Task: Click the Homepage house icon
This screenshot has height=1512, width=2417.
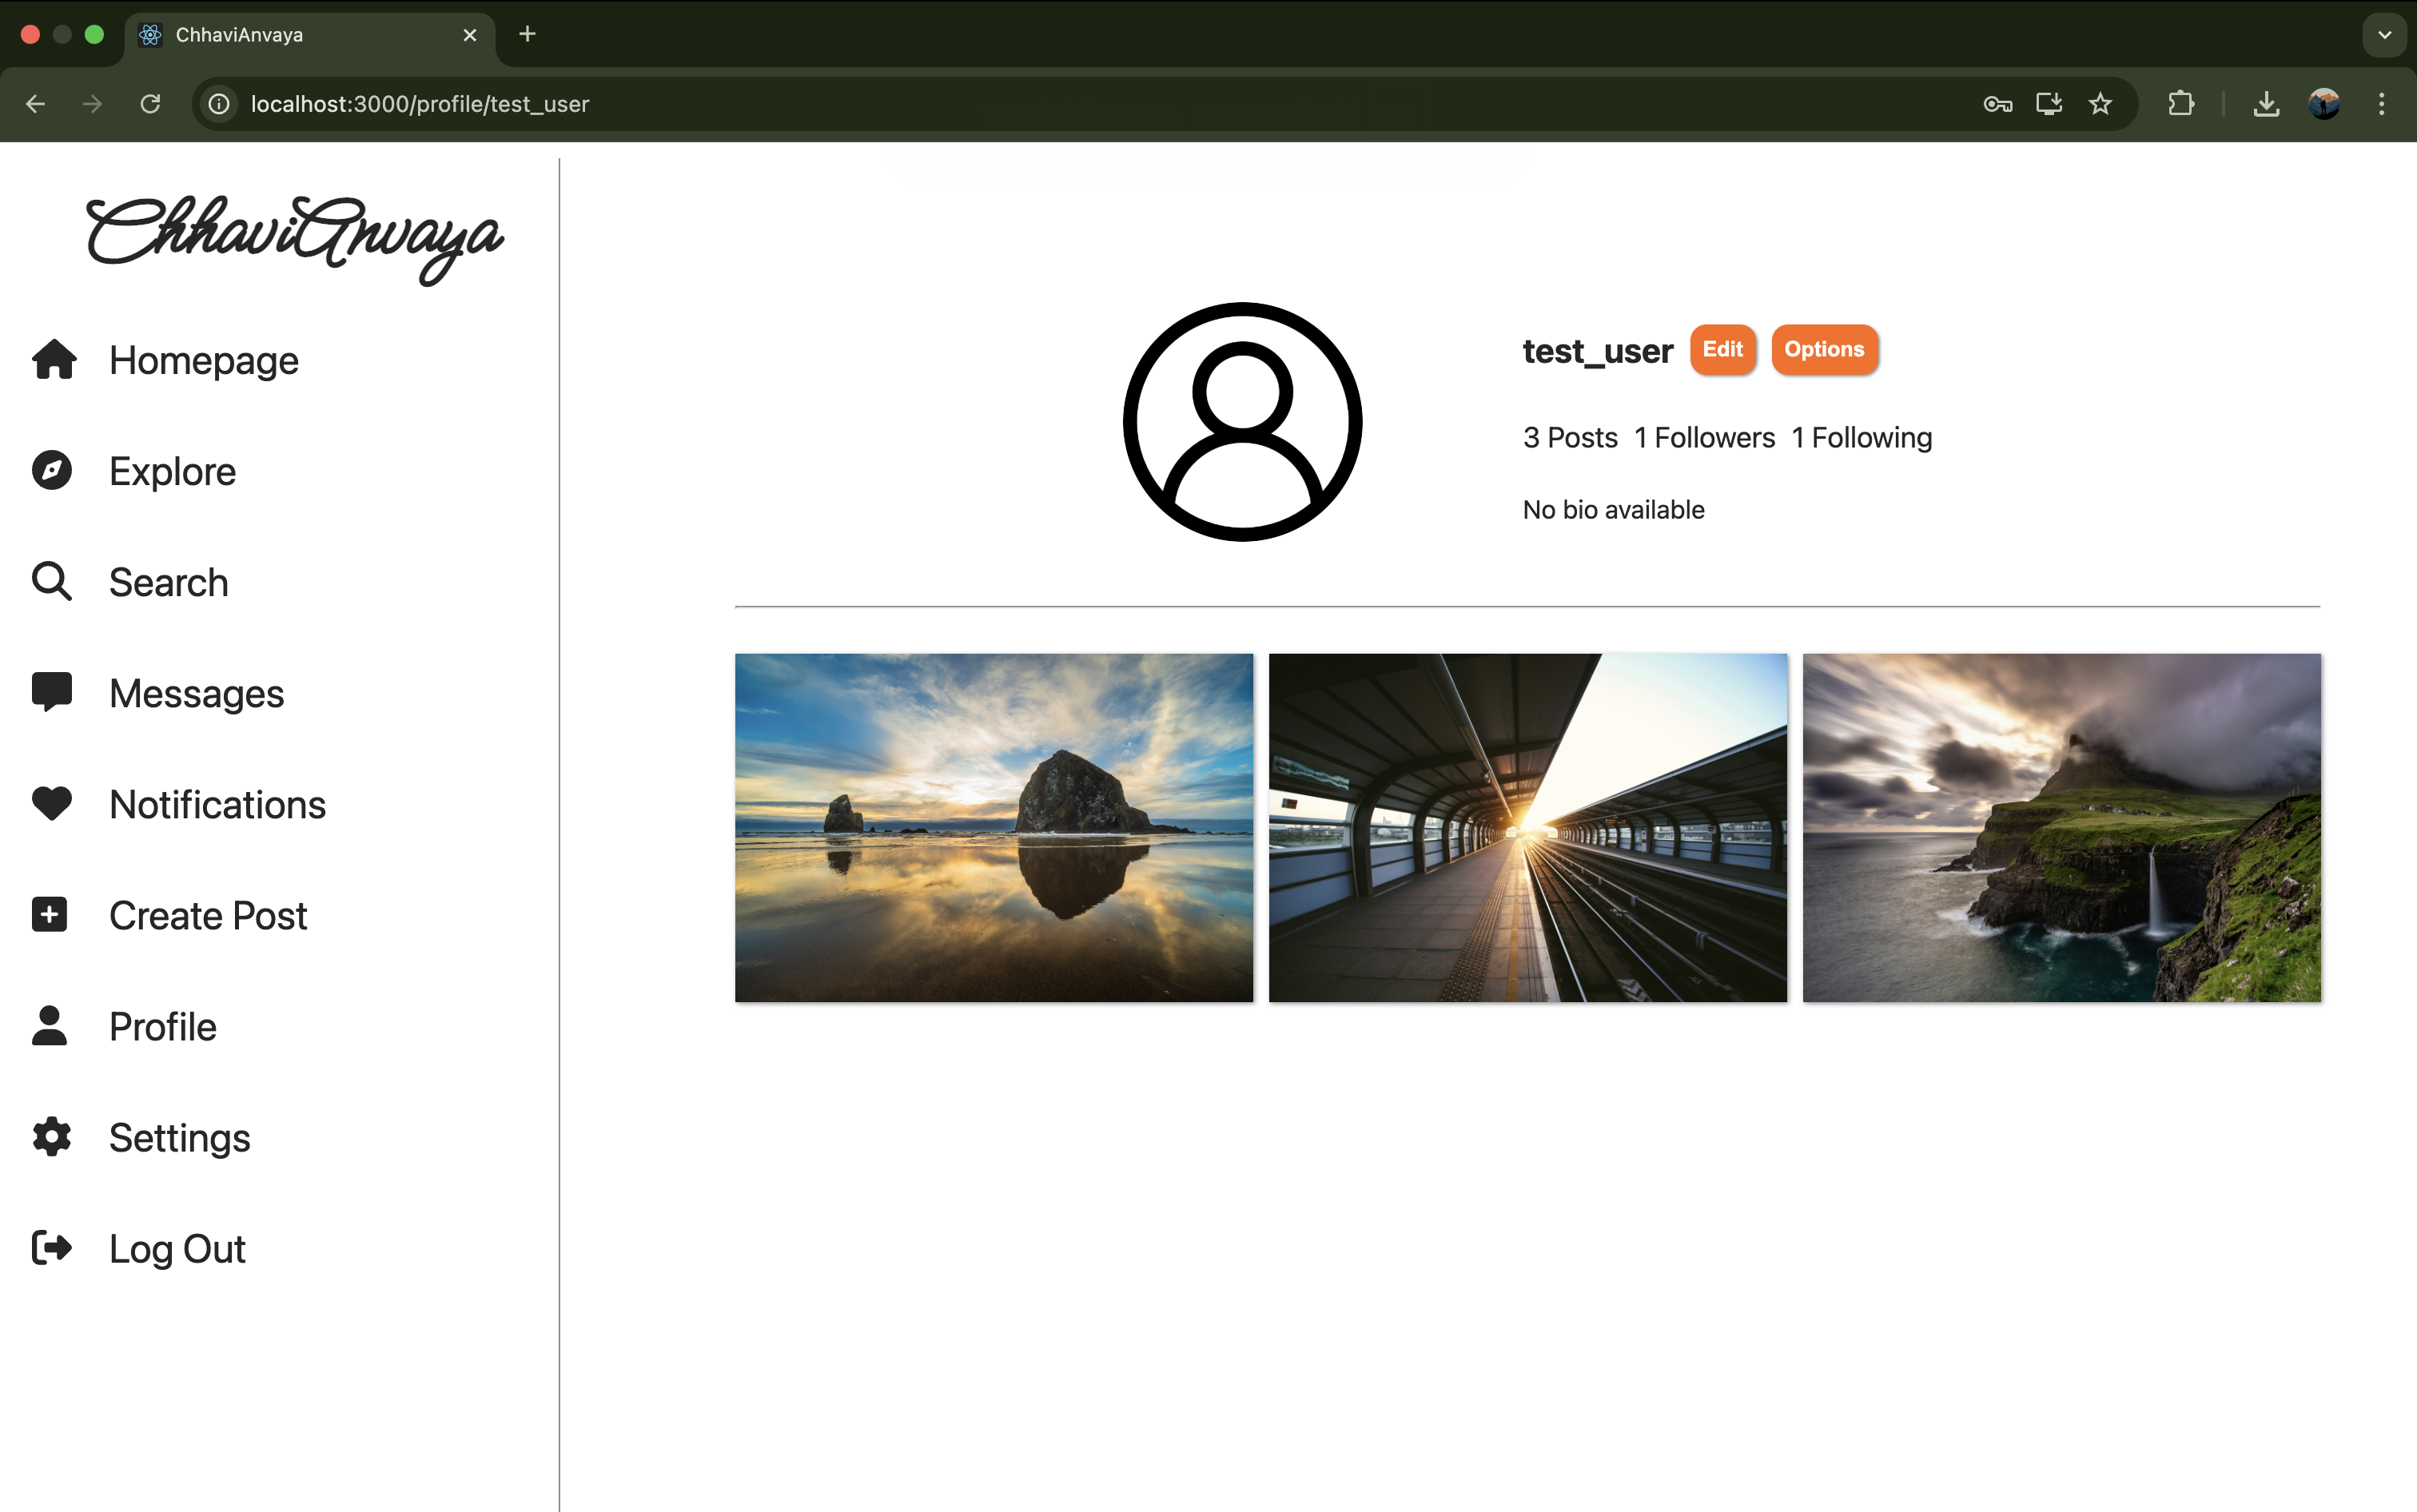Action: pyautogui.click(x=53, y=360)
